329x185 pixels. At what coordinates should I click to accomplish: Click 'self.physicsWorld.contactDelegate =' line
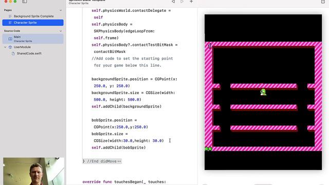131,10
